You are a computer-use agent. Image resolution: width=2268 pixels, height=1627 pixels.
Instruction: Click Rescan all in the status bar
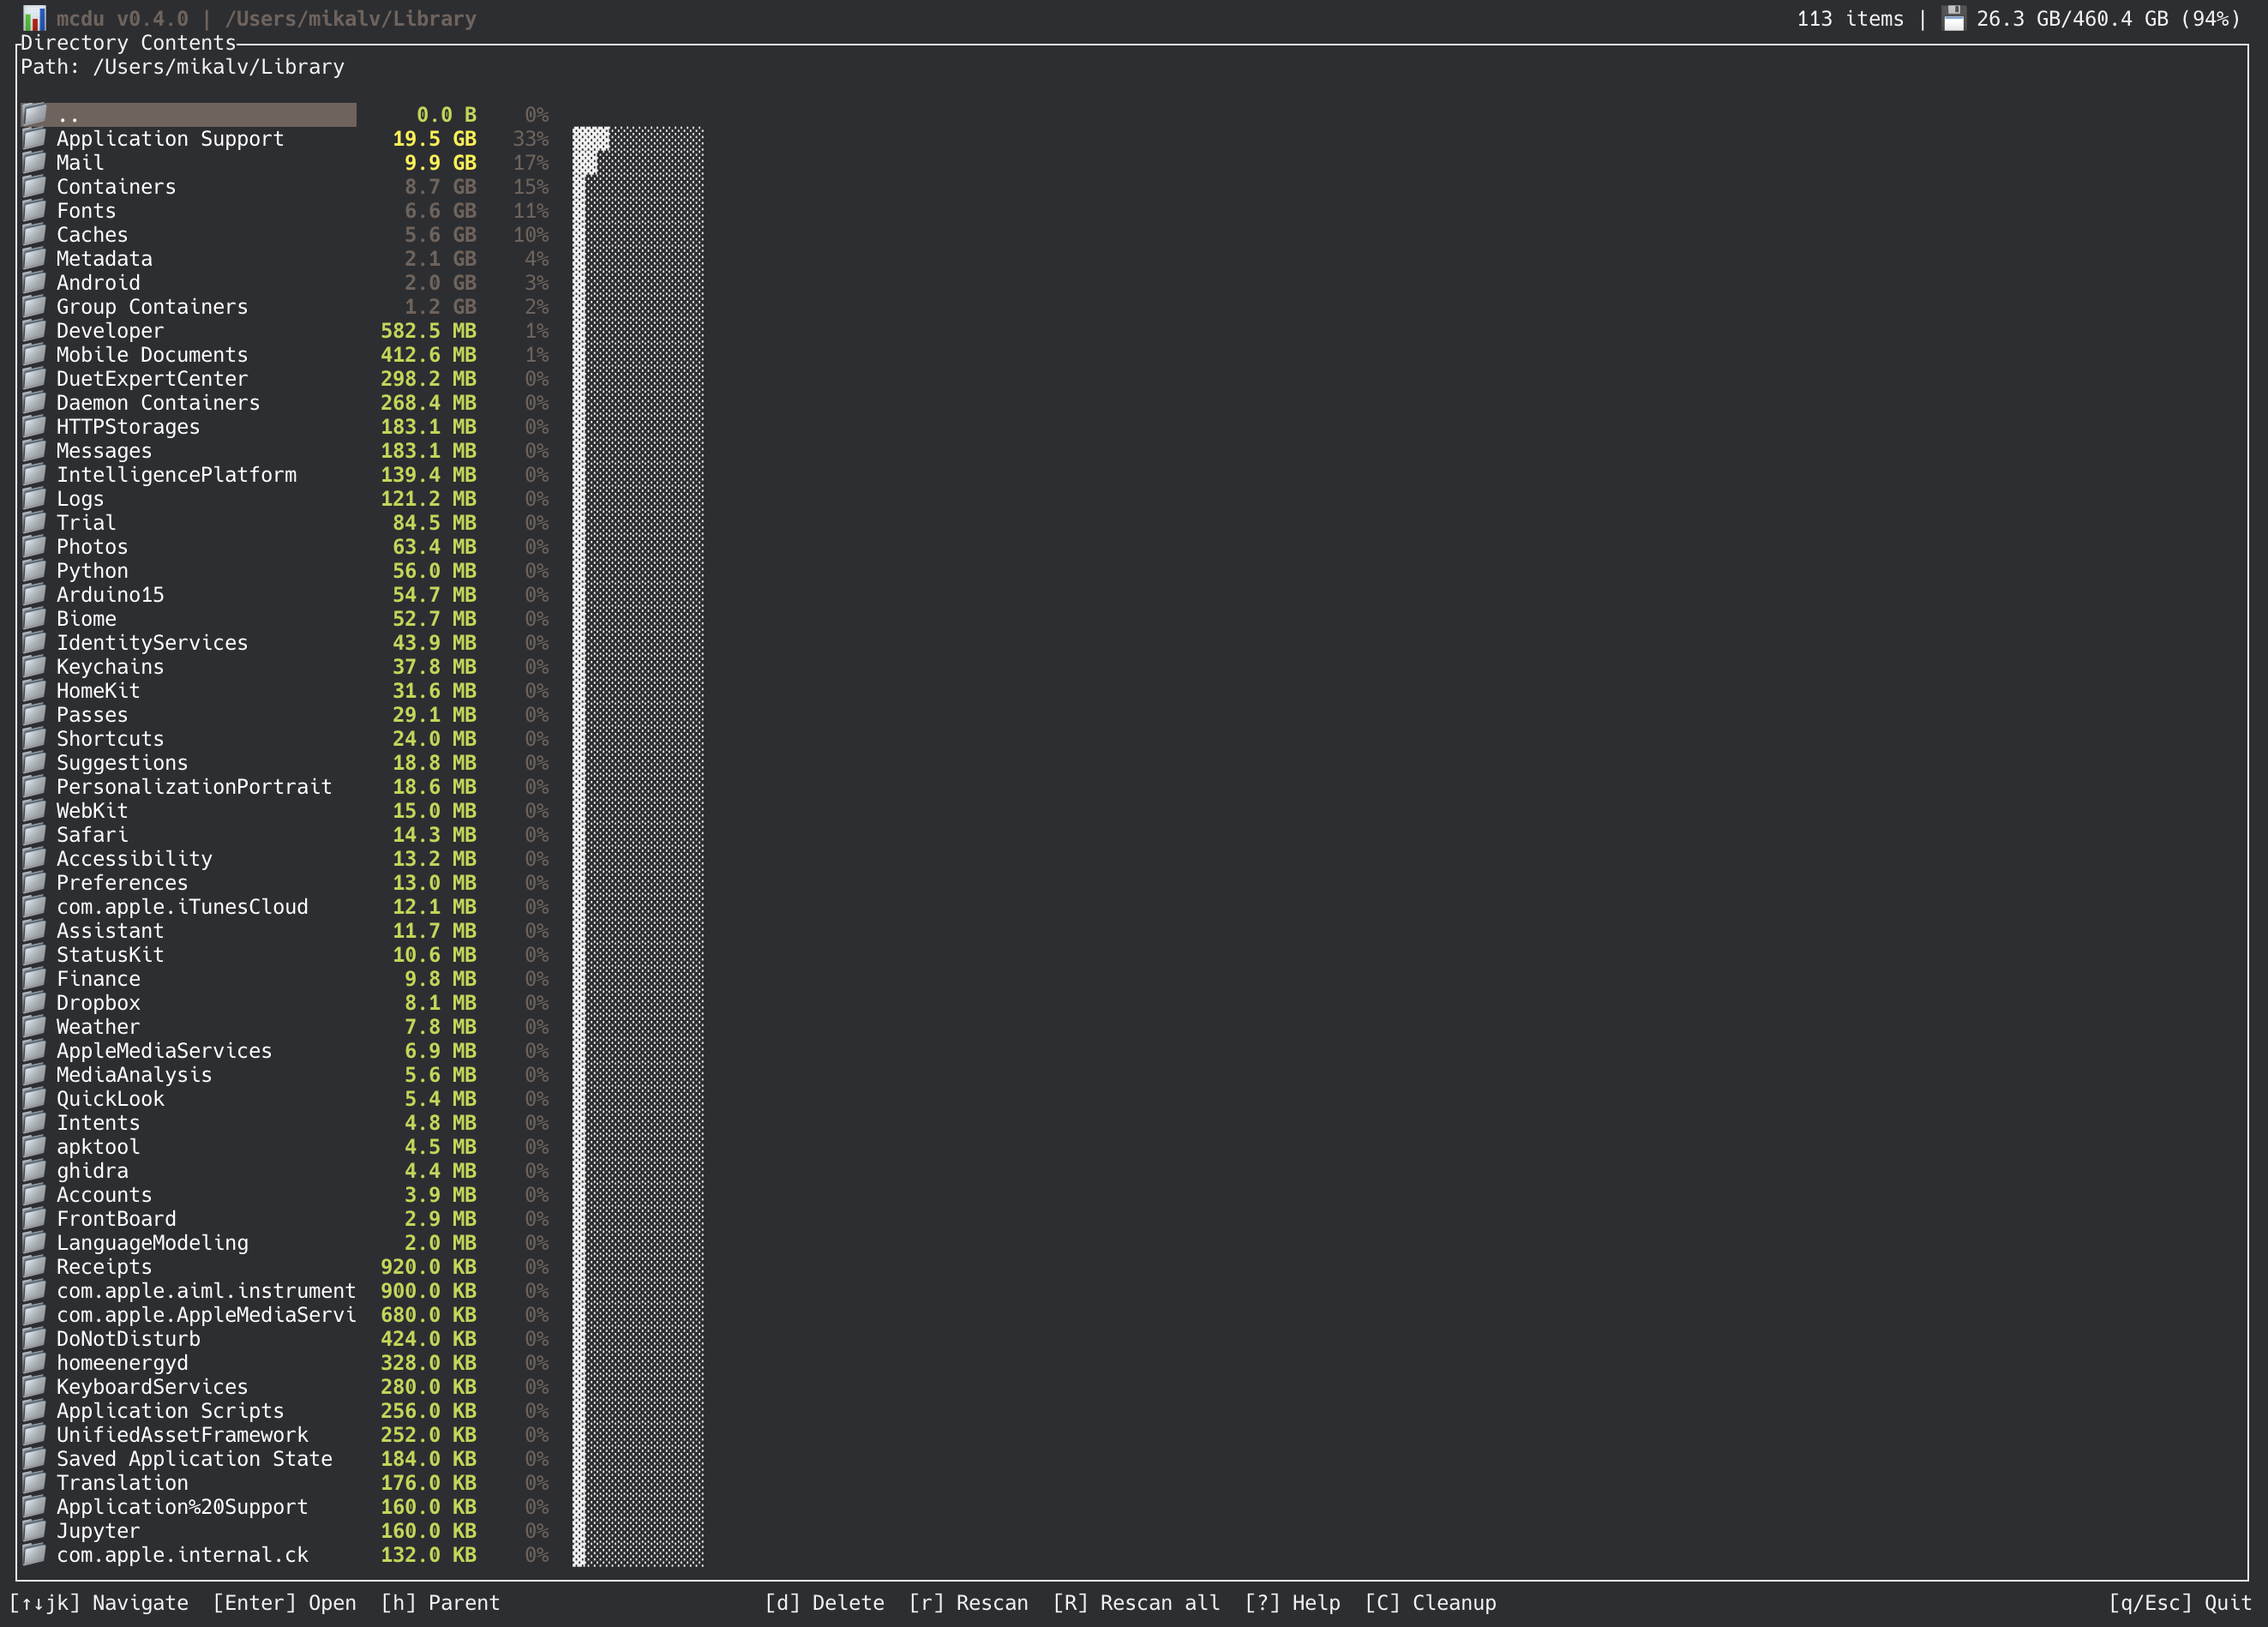pyautogui.click(x=1137, y=1602)
